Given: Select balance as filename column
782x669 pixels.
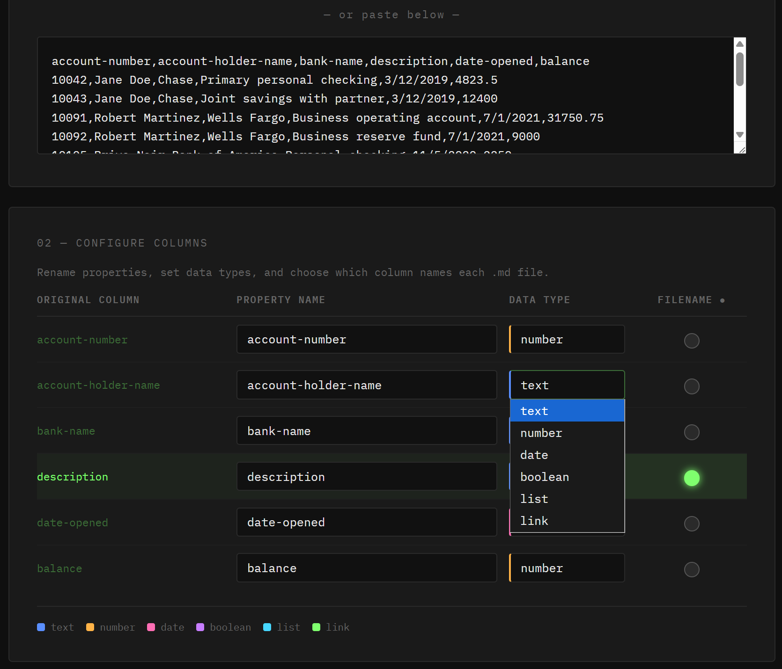Looking at the screenshot, I should tap(692, 569).
